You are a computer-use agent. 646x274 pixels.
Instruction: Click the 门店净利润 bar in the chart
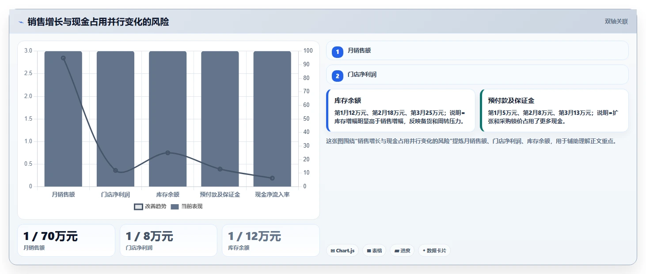[x=115, y=119]
